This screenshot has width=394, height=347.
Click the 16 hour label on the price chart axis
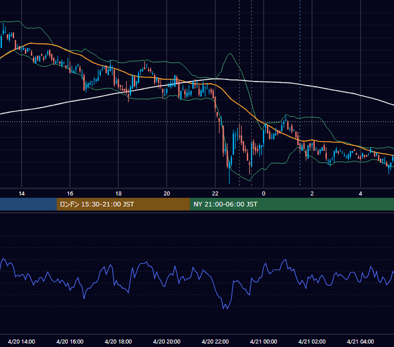pyautogui.click(x=70, y=194)
